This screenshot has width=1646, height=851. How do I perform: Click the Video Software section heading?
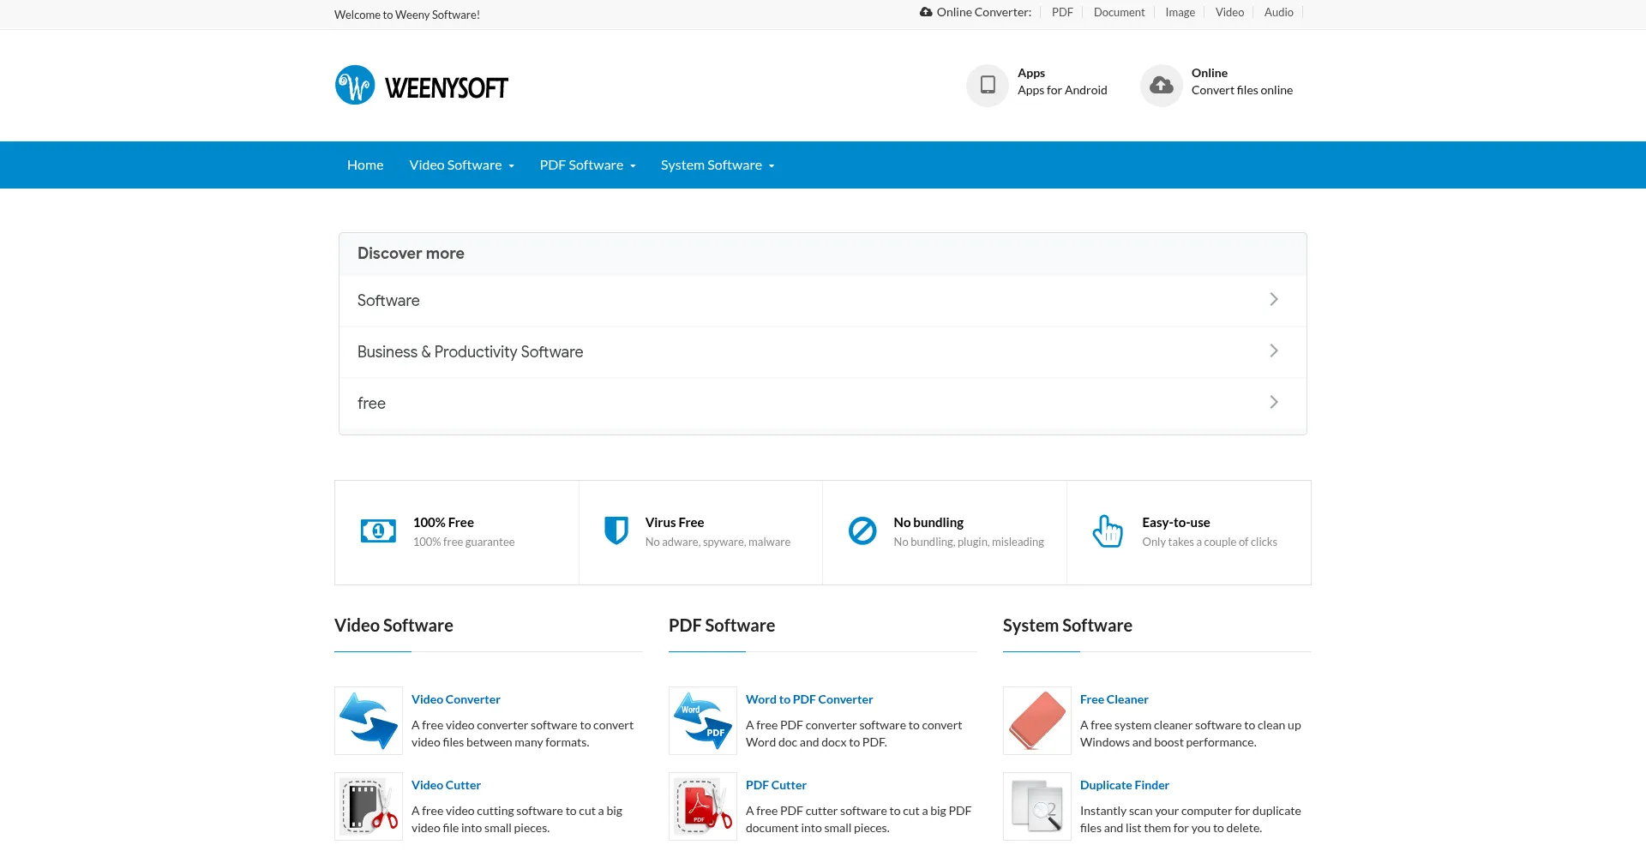coord(393,626)
